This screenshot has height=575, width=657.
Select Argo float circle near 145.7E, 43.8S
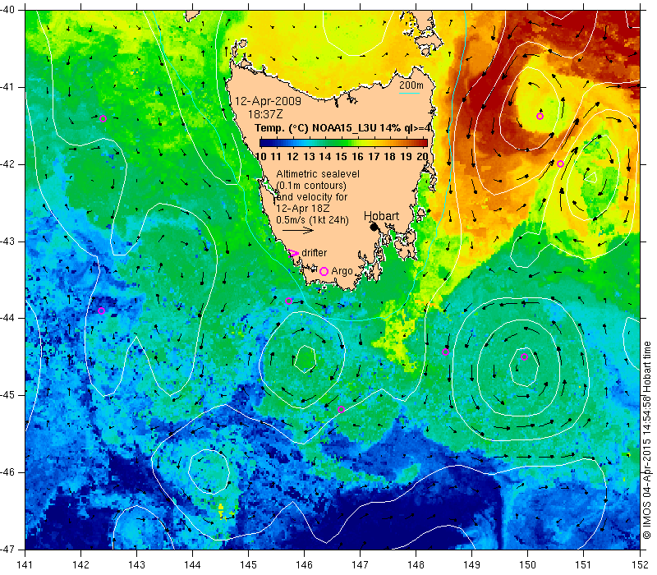tap(288, 301)
